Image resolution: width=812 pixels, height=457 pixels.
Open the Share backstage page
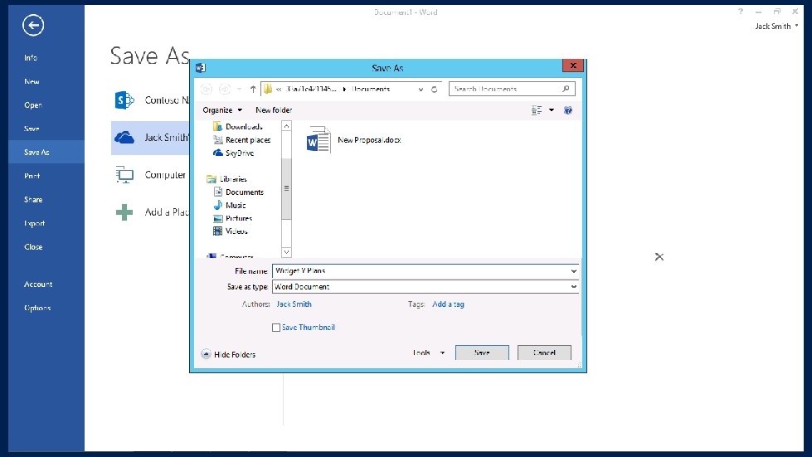coord(33,200)
